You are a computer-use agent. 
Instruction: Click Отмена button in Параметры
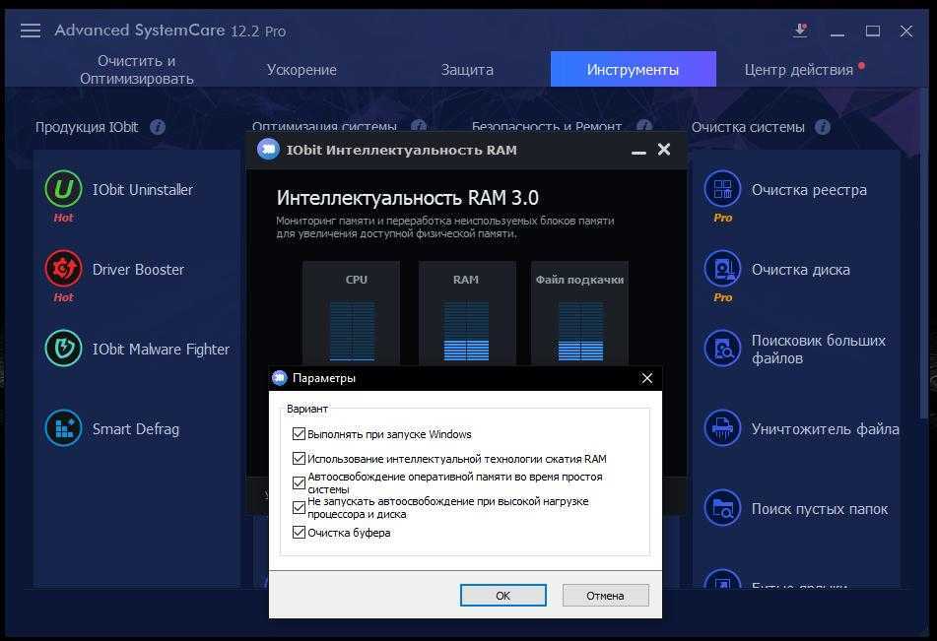[605, 595]
